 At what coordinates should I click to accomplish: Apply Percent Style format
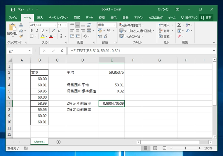click(109, 31)
